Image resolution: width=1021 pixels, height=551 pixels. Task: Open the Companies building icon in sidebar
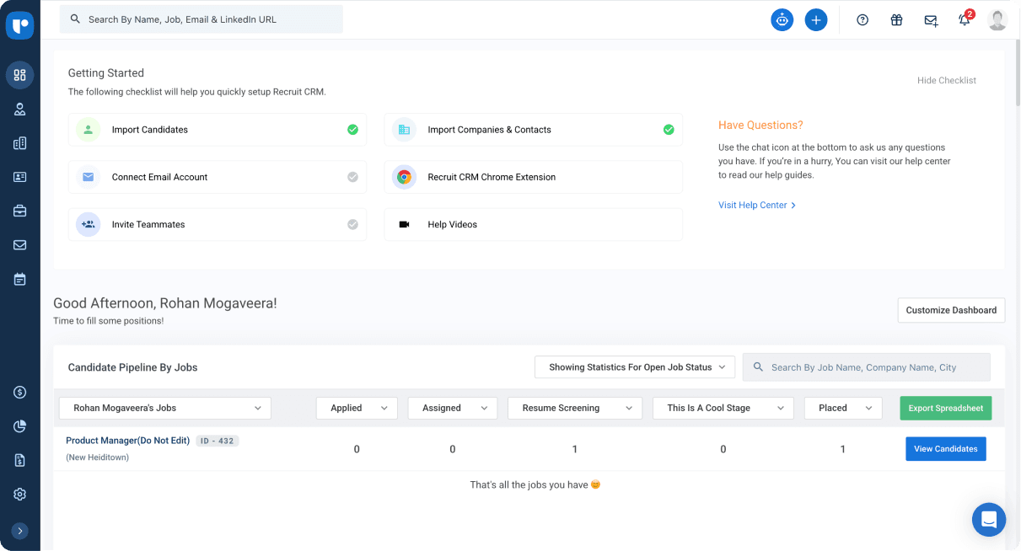[19, 143]
